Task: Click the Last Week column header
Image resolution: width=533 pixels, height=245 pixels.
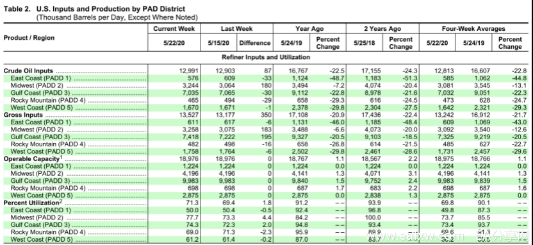Action: click(236, 29)
